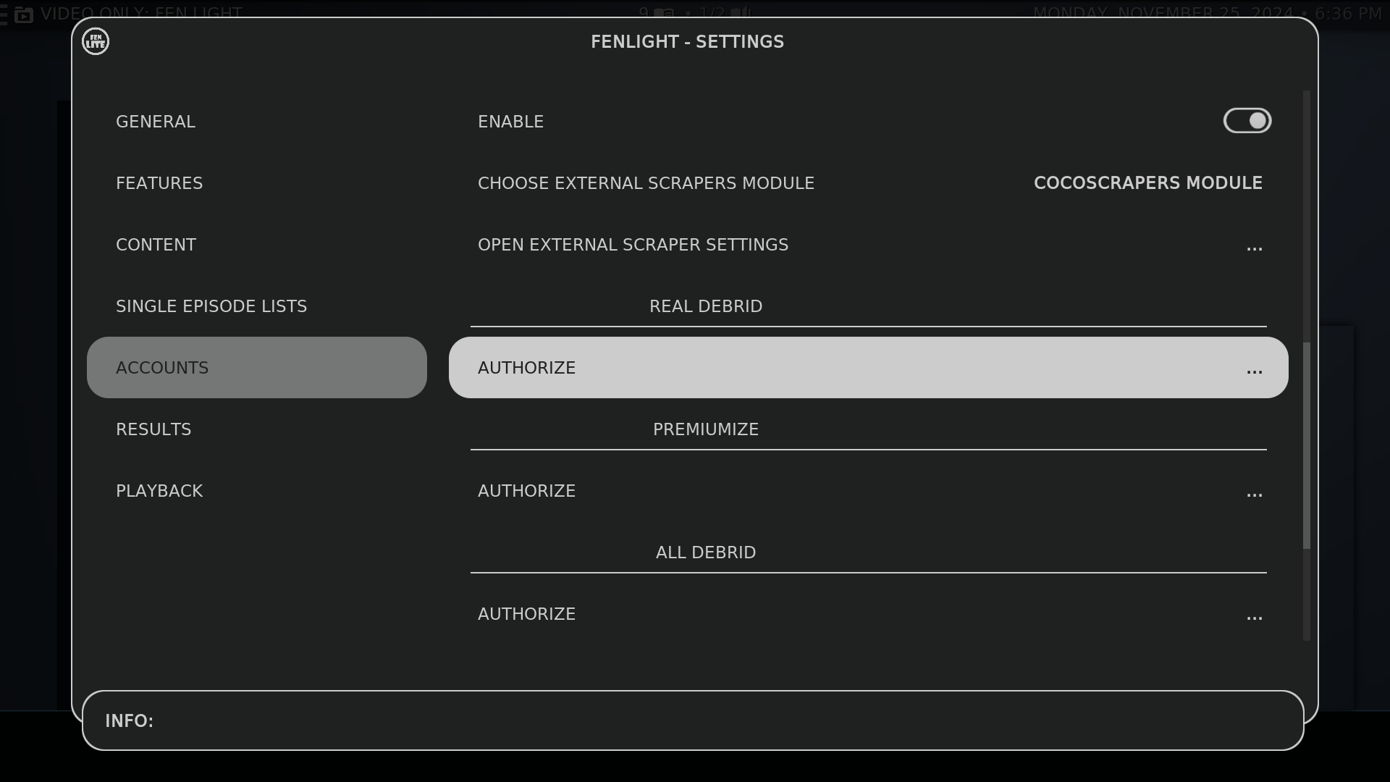Open the Features settings category
1390x782 pixels.
coord(257,183)
